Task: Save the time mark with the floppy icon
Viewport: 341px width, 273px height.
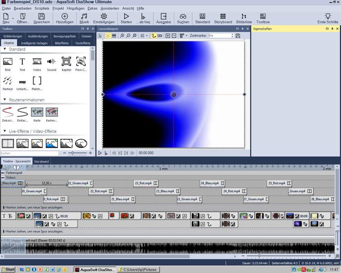Action: click(x=238, y=36)
